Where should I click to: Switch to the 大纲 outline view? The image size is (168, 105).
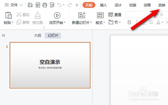[x=38, y=36]
